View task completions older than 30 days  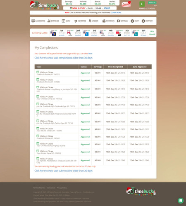point(63,58)
